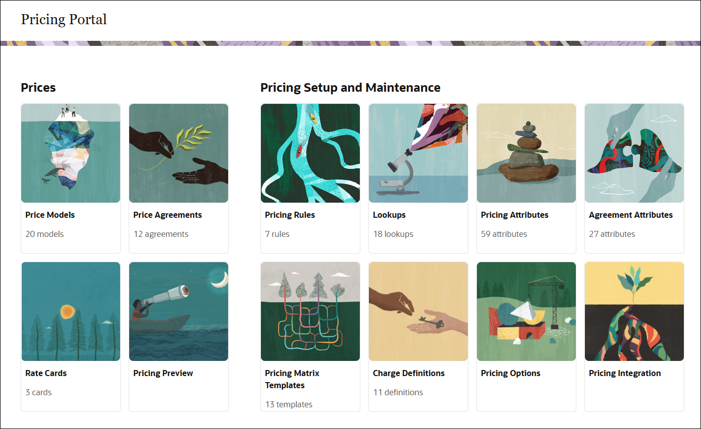Select the Rate Cards title link

point(46,373)
